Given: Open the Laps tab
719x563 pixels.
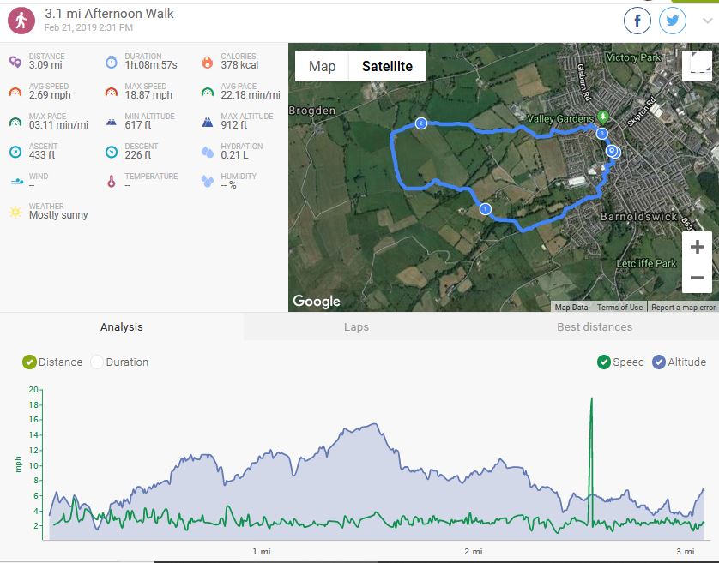Looking at the screenshot, I should tap(356, 327).
